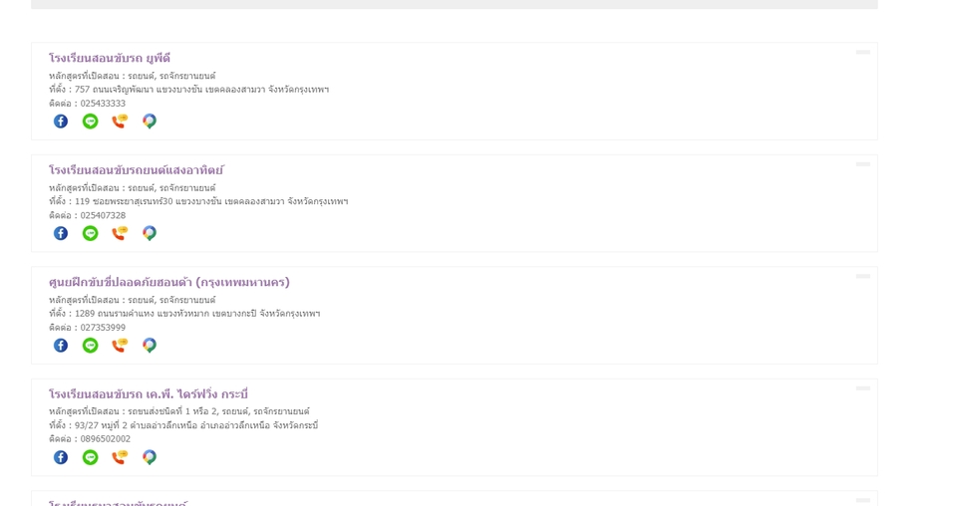Open LINE icon for โรงเรียนสอนขับรถยนต์แสงอาทิตย์
The image size is (957, 506).
click(91, 233)
